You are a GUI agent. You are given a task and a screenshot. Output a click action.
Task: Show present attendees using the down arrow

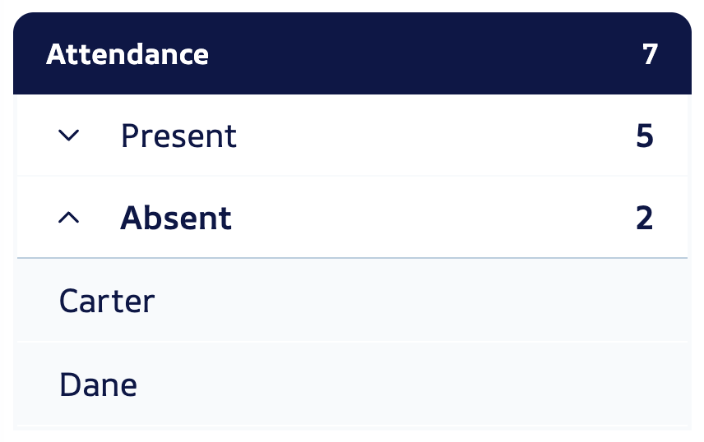(70, 136)
